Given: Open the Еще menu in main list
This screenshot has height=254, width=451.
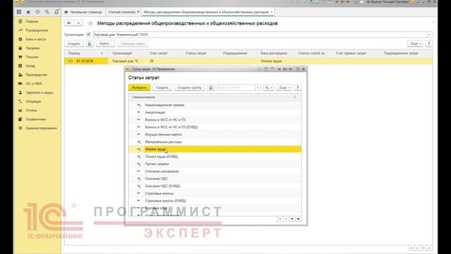Looking at the screenshot, I should click(x=415, y=44).
